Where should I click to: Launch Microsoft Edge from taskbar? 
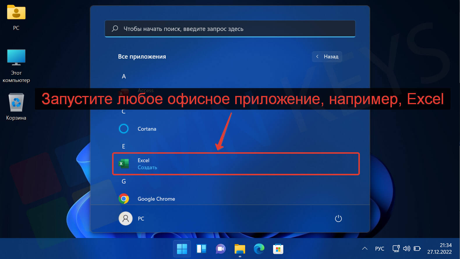click(259, 249)
